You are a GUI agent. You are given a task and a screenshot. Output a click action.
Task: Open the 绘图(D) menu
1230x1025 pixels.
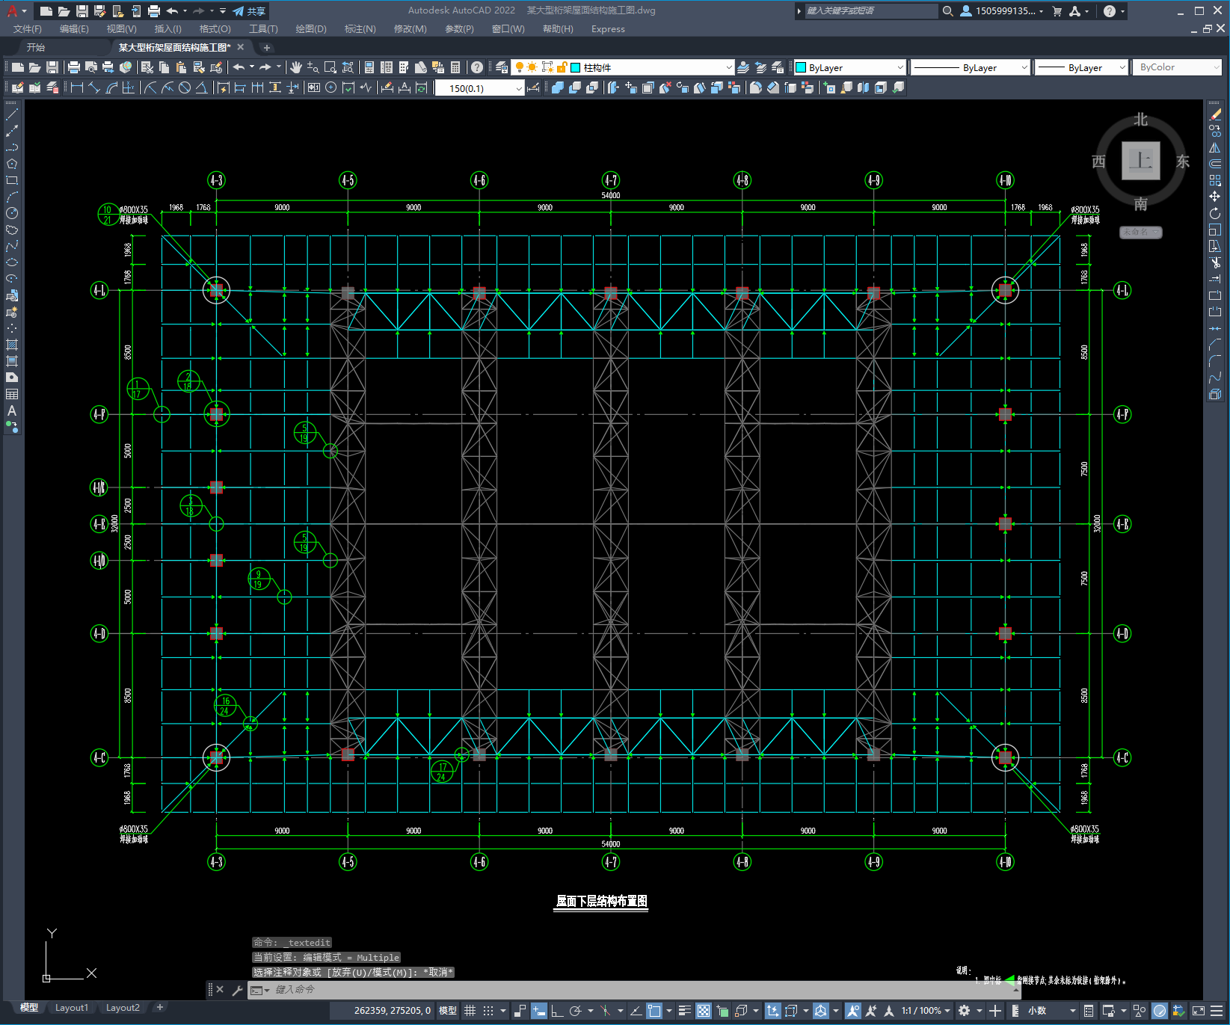[x=311, y=29]
